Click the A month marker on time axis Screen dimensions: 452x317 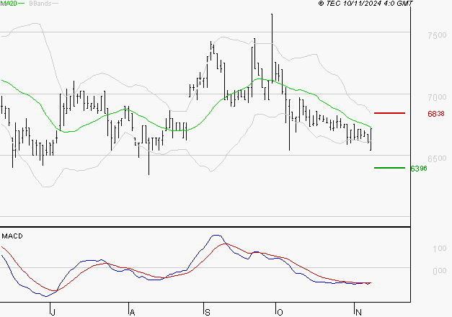coord(132,312)
